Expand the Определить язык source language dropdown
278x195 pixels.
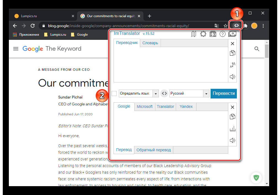(x=156, y=93)
